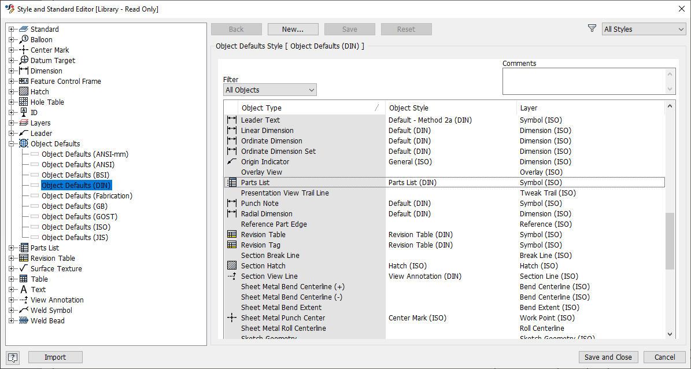This screenshot has height=369, width=691.
Task: Select Object Defaults (ANSI-mm) style
Action: (x=85, y=154)
